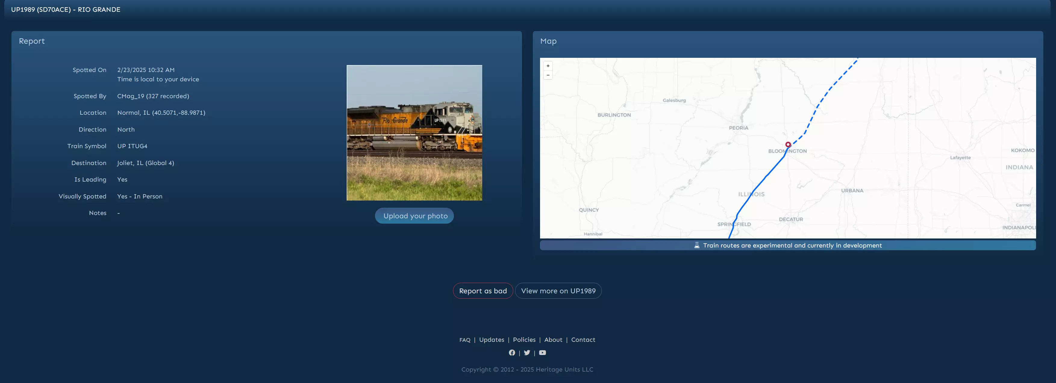Open the Policies link
1056x383 pixels.
pos(524,340)
